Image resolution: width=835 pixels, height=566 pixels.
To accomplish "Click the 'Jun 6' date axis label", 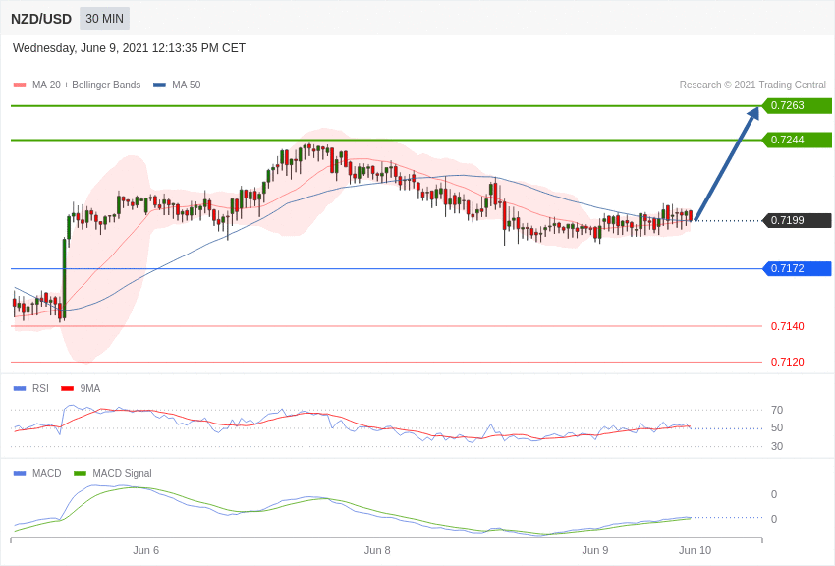I will coord(146,550).
